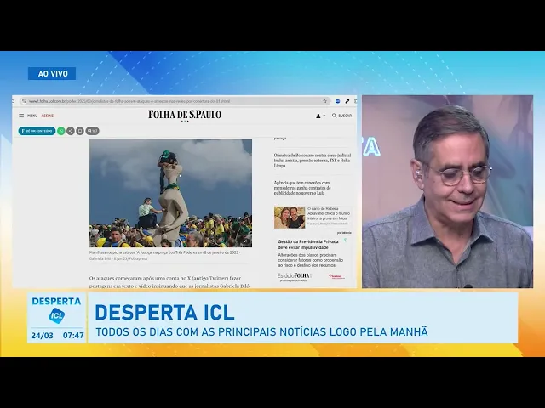
Task: Open the user account dropdown
Action: click(320, 116)
